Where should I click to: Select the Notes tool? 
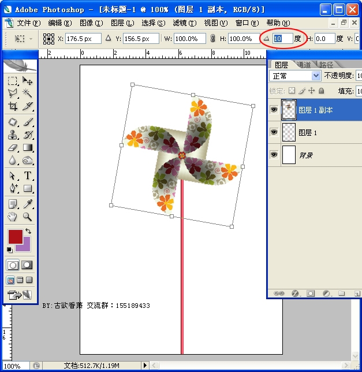click(x=13, y=204)
